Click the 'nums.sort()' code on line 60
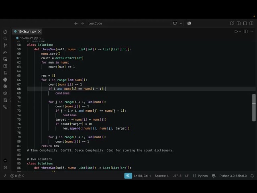Image resolution: width=257 pixels, height=193 pixels. (51, 53)
